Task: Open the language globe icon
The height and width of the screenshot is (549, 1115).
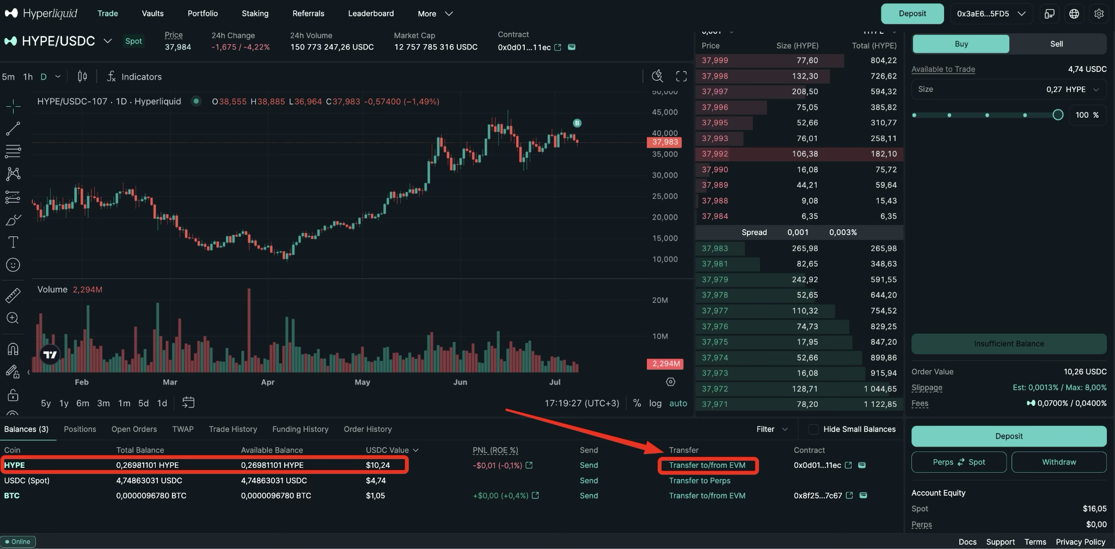Action: pos(1074,14)
